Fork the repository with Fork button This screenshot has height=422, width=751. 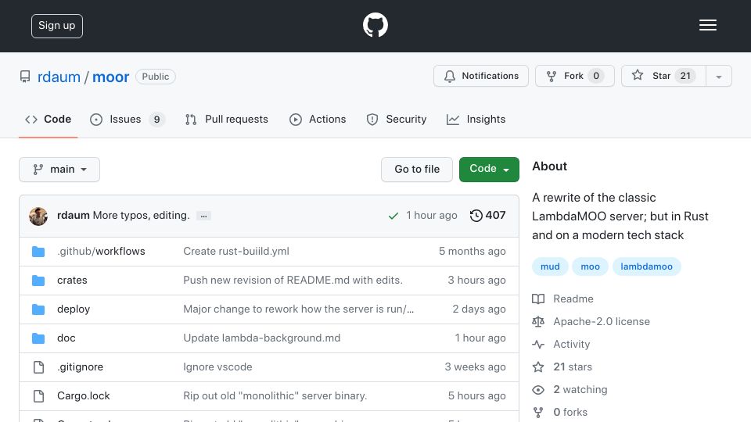(575, 76)
